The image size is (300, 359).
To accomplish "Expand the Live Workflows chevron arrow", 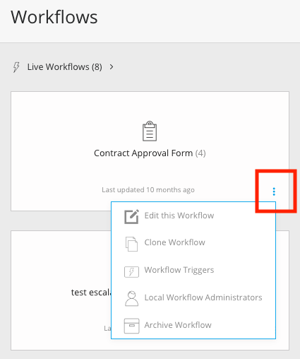I will point(112,67).
